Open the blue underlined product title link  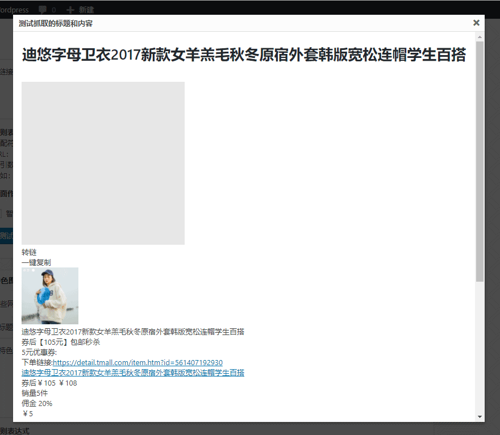(x=133, y=373)
